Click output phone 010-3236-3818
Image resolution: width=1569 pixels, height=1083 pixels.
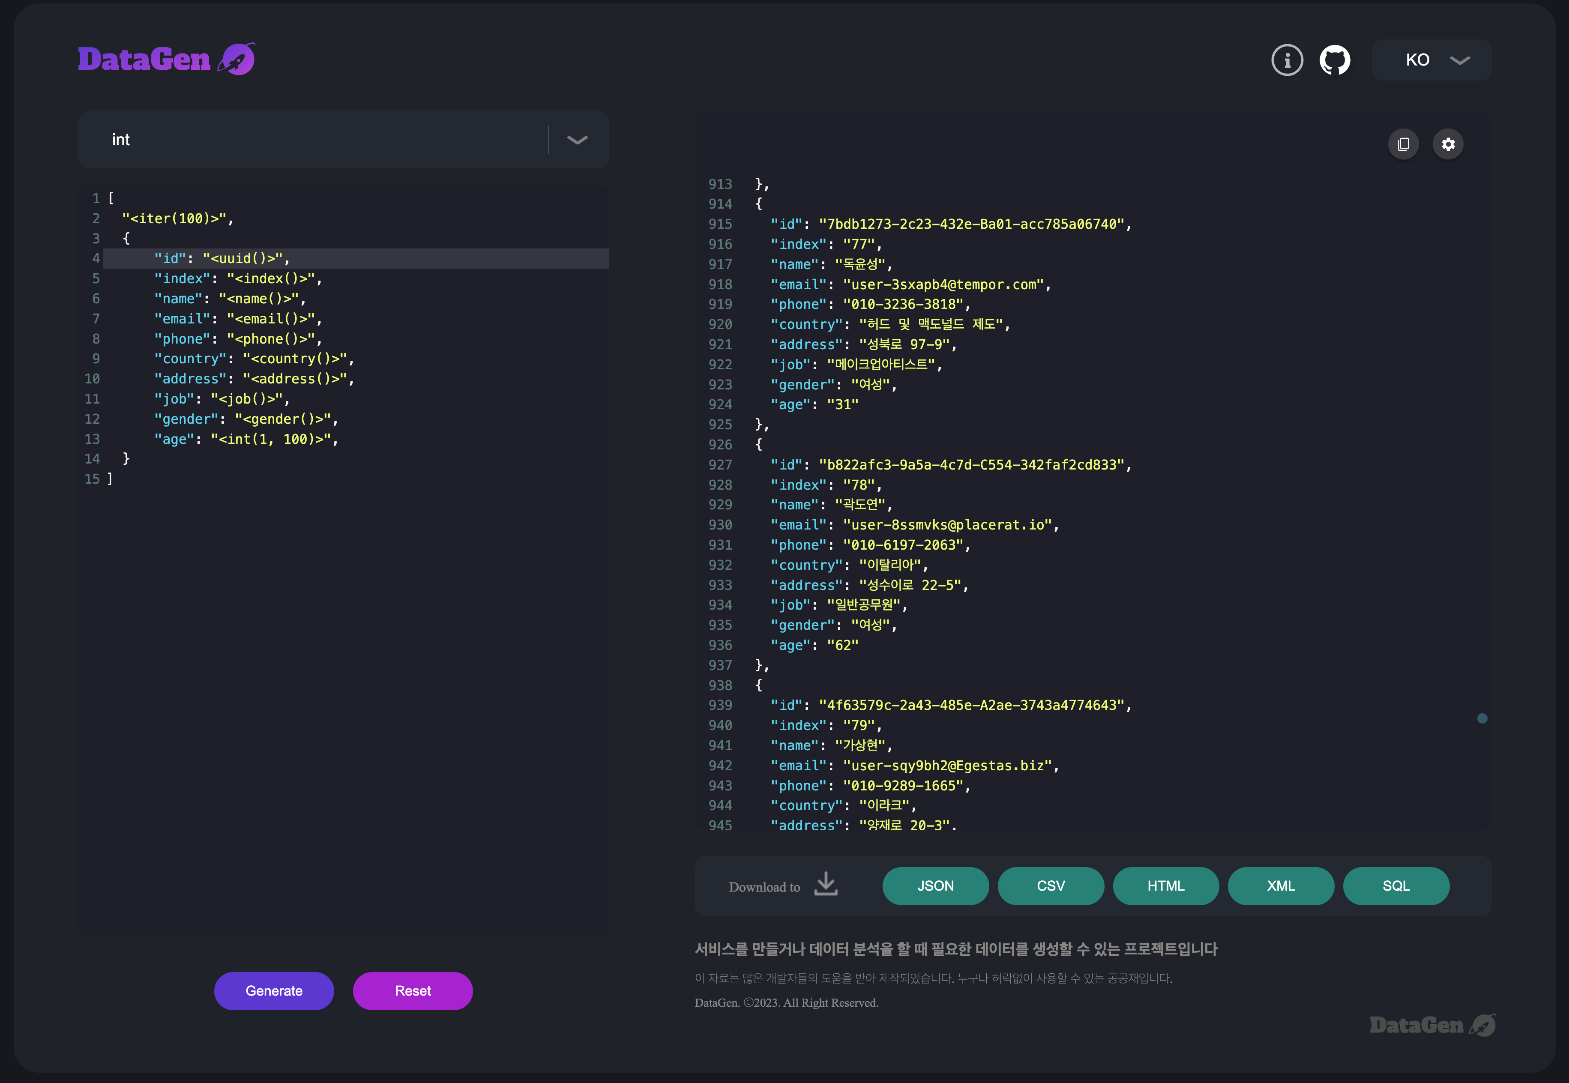click(903, 305)
